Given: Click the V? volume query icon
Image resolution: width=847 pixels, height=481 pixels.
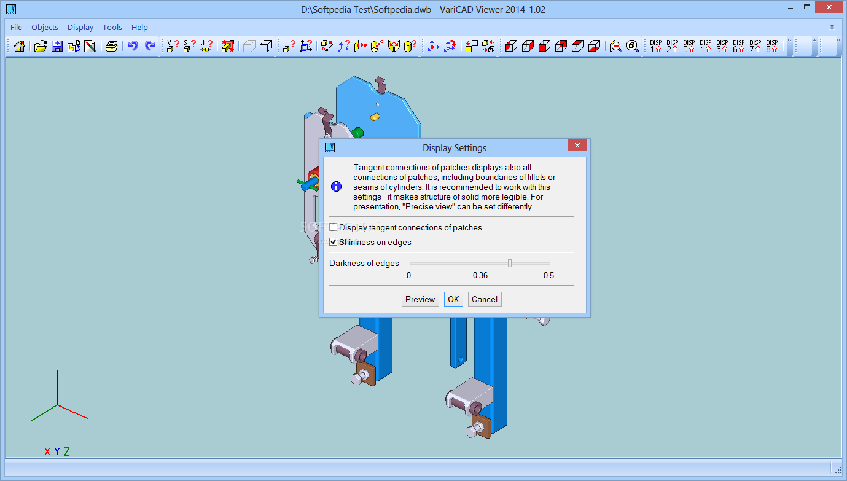Looking at the screenshot, I should tap(173, 46).
